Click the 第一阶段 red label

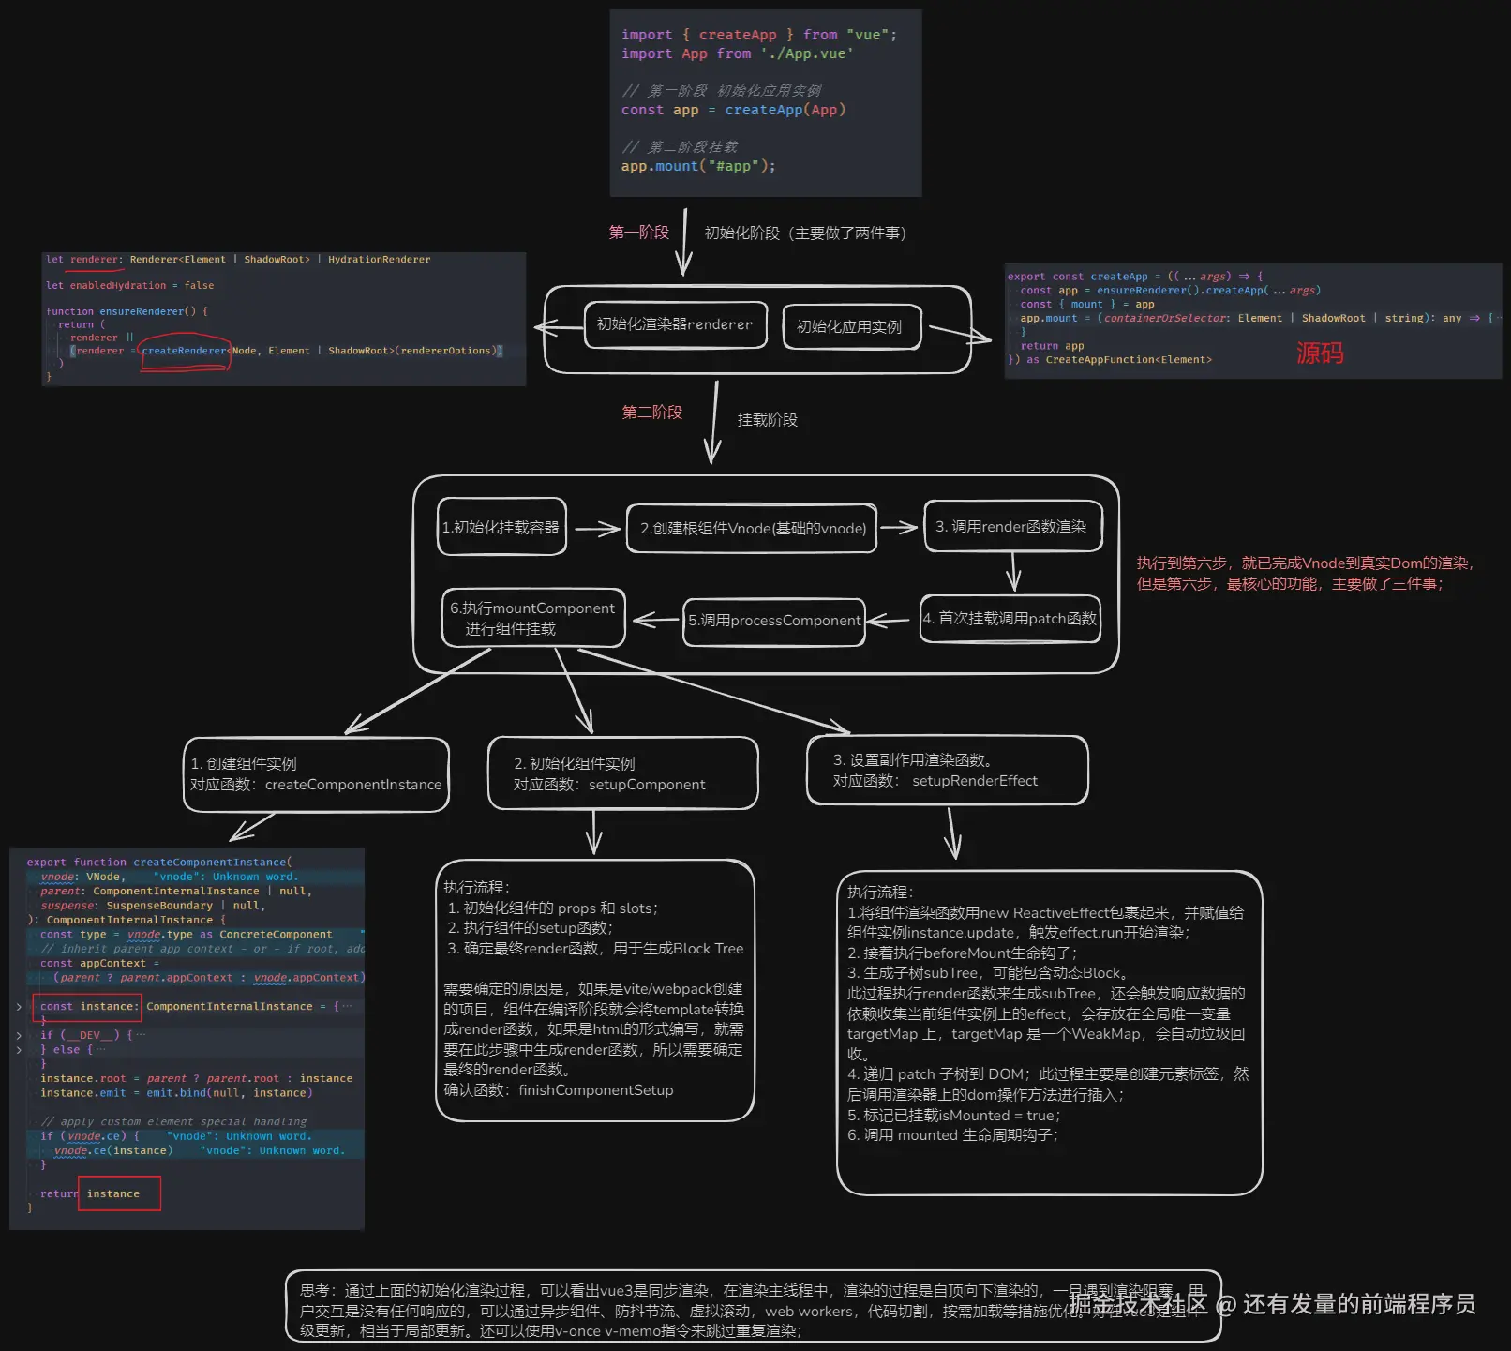click(x=639, y=233)
